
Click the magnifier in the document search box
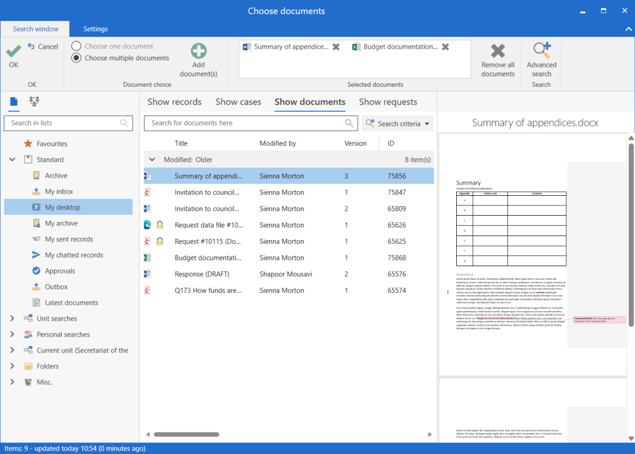tap(348, 123)
